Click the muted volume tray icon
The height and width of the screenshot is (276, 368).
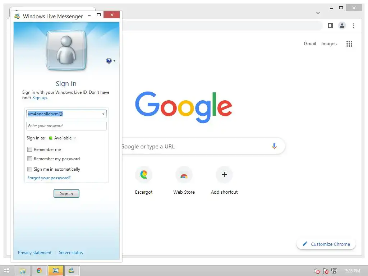(x=317, y=271)
